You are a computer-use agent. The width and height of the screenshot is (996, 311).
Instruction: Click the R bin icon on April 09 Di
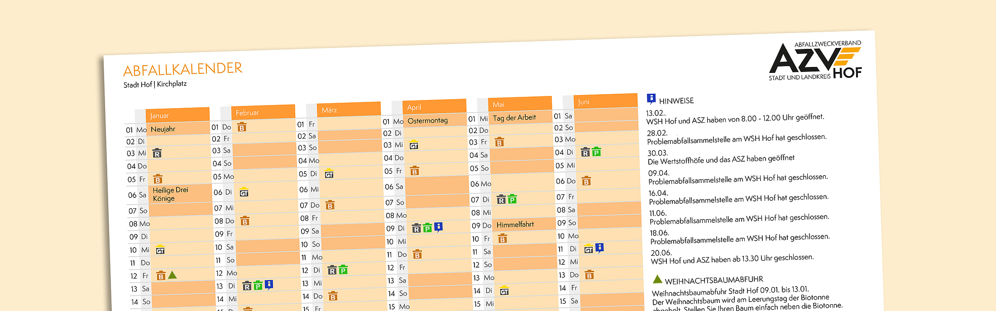[x=417, y=228]
